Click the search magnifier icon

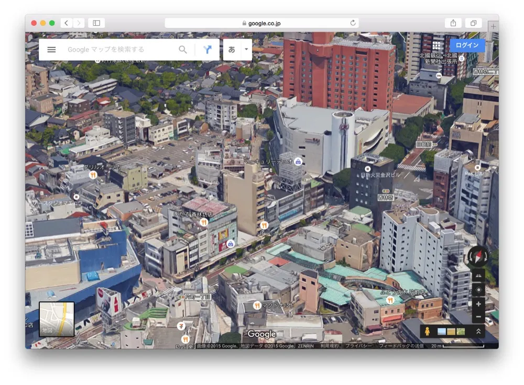[x=183, y=49]
